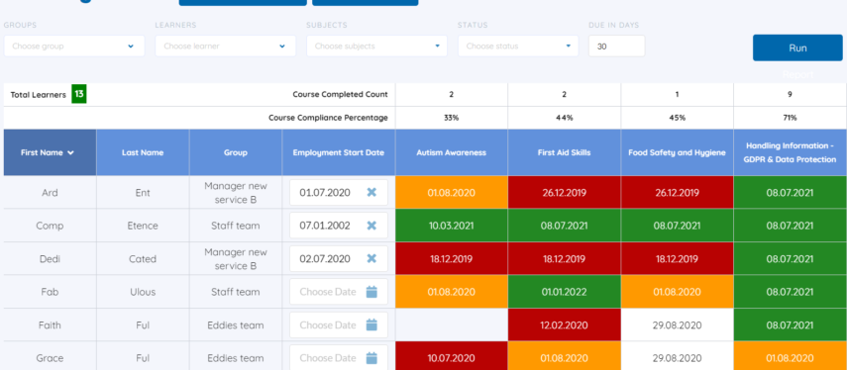Click Fab's Choose Date field
This screenshot has height=370, width=847.
(339, 292)
